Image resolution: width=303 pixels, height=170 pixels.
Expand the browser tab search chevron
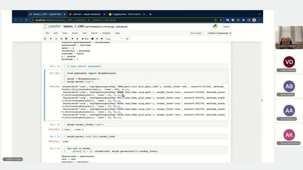259,14
